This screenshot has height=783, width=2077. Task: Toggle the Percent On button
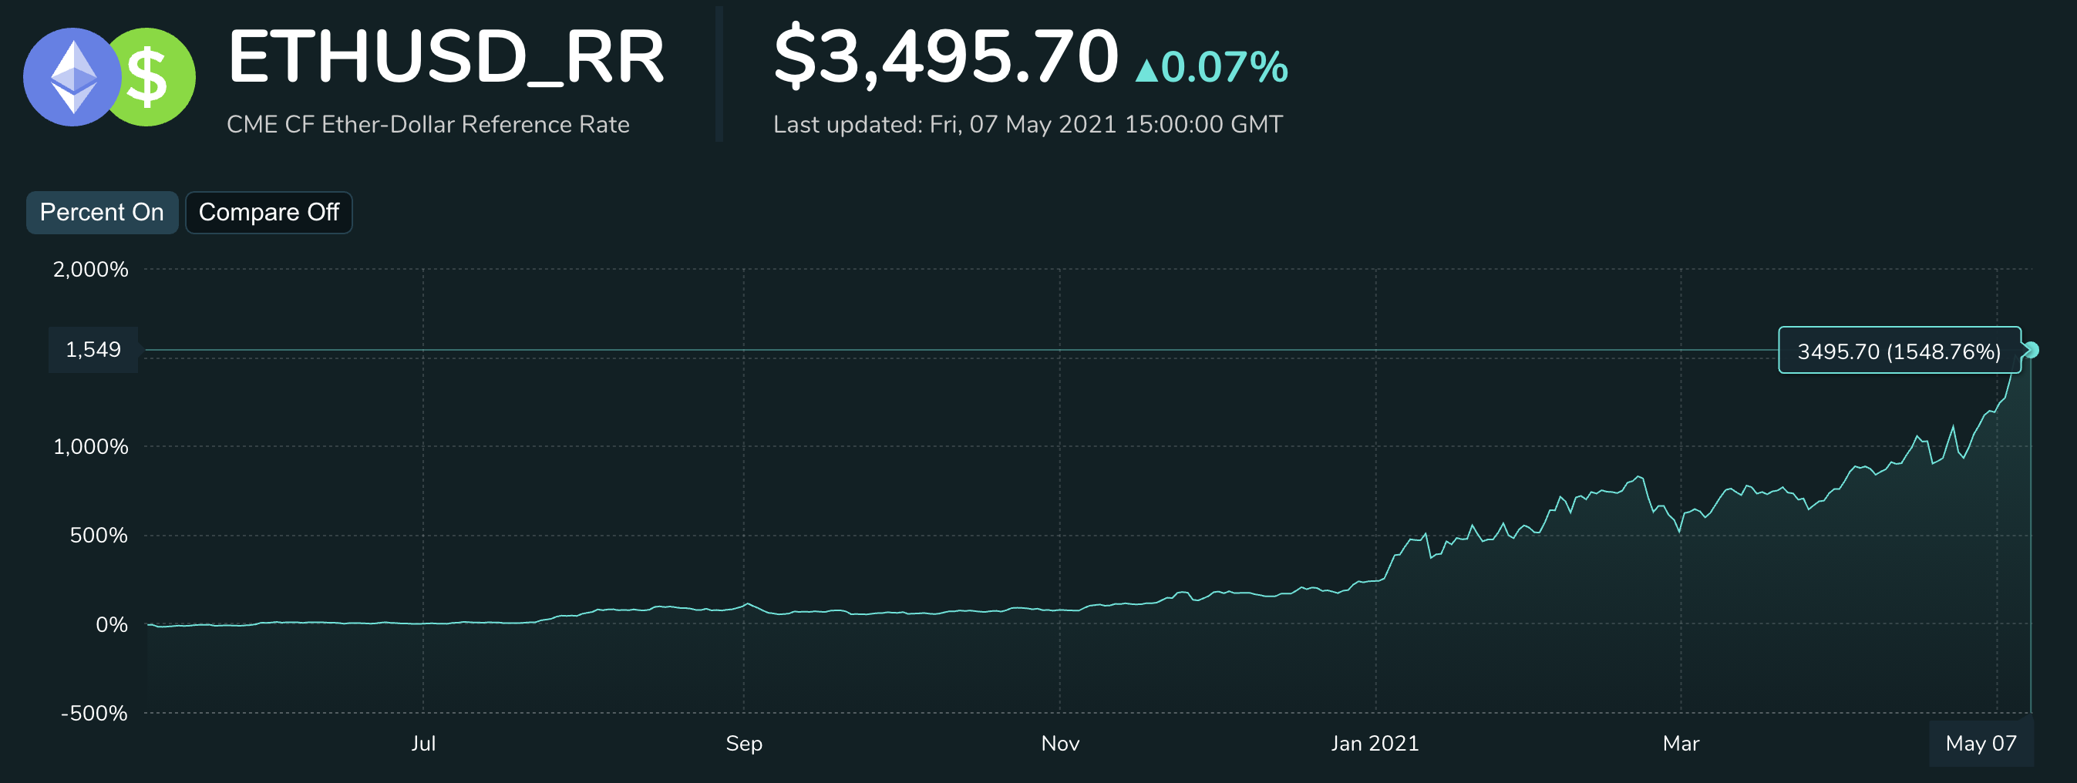pyautogui.click(x=102, y=212)
